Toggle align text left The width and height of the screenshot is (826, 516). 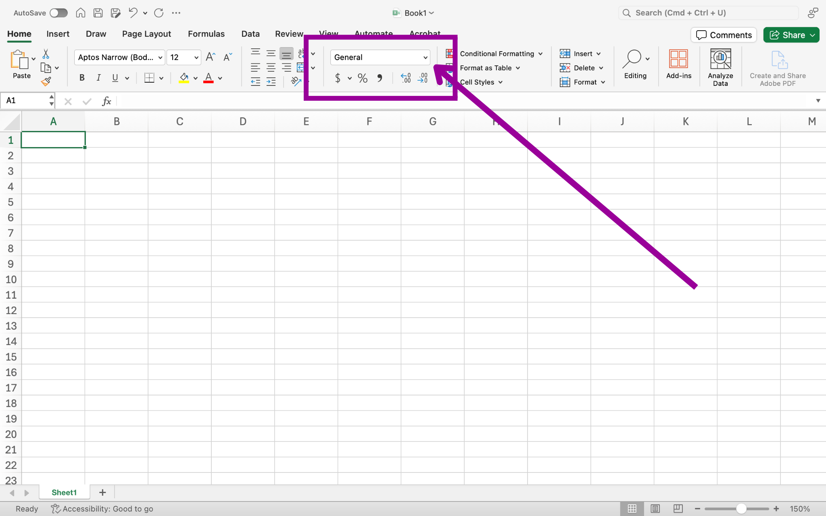pos(255,67)
